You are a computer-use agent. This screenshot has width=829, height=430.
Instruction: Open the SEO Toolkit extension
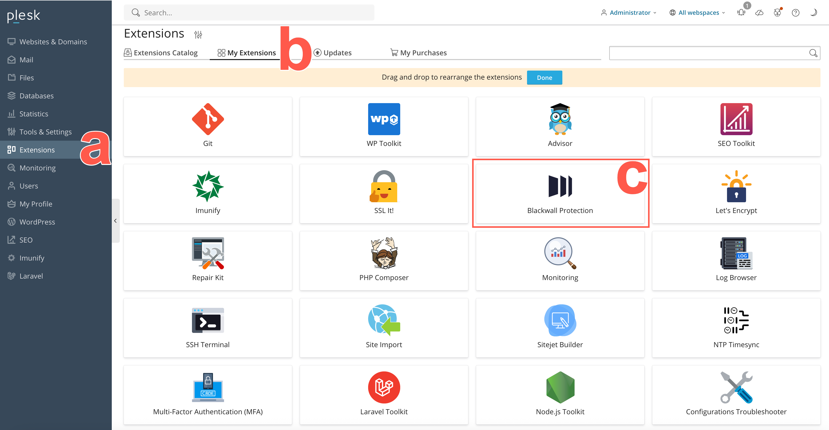[736, 119]
